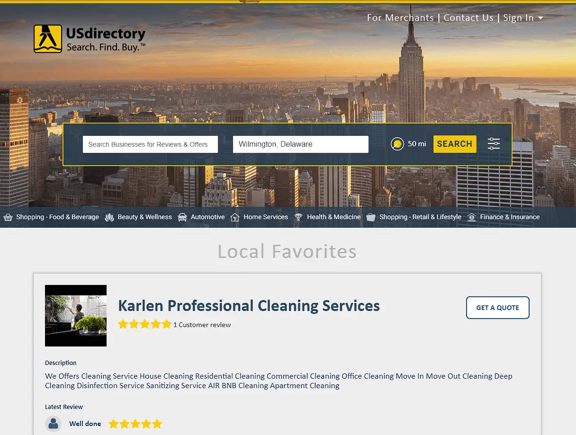The width and height of the screenshot is (576, 435).
Task: Focus the Search Businesses input field
Action: click(x=150, y=144)
